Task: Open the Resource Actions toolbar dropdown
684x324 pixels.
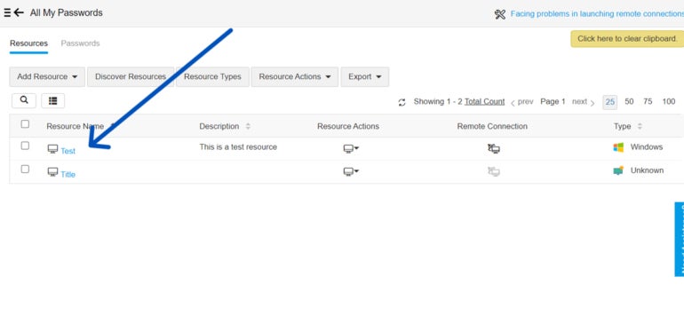Action: tap(294, 76)
